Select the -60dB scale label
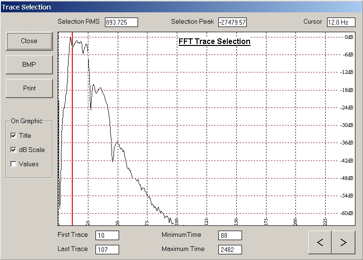 pyautogui.click(x=347, y=214)
